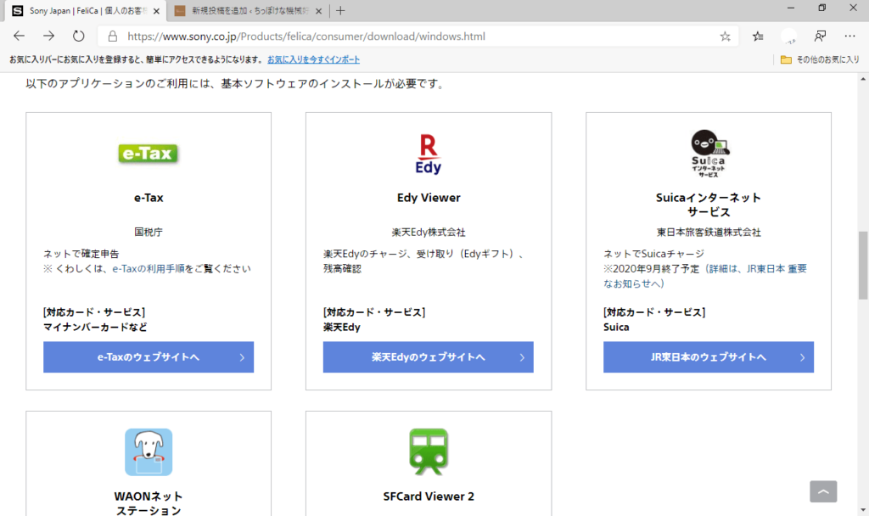Viewport: 869px width, 516px height.
Task: Select the 楽天Edy株式会社 provider text
Action: [429, 233]
